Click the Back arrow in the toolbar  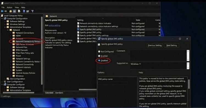(x=2, y=11)
